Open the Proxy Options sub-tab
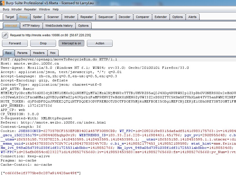This screenshot has width=236, height=182. 83,26
